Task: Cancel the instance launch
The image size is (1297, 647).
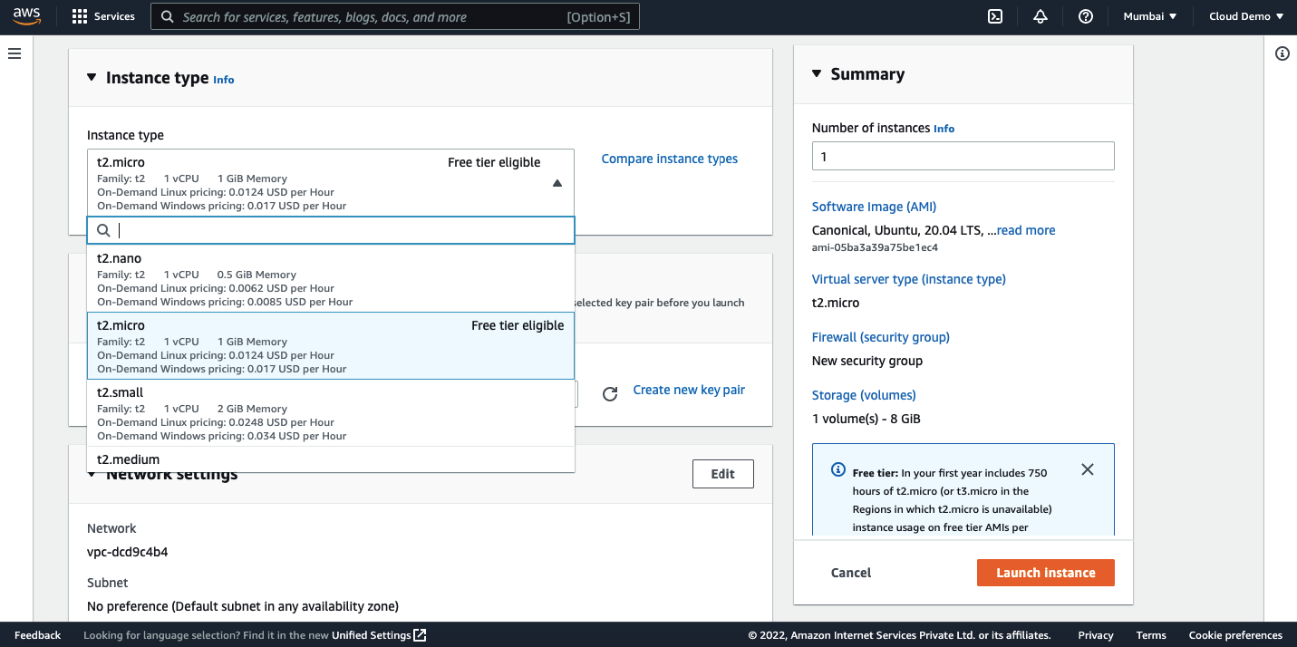Action: point(851,573)
